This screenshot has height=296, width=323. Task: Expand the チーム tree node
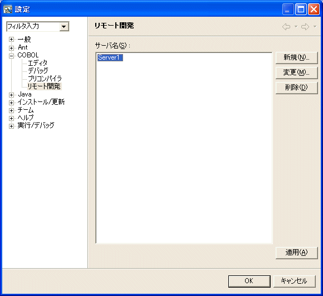[x=11, y=110]
